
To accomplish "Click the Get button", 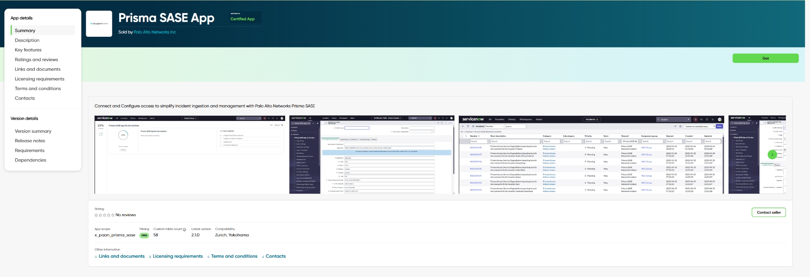I will coord(765,58).
